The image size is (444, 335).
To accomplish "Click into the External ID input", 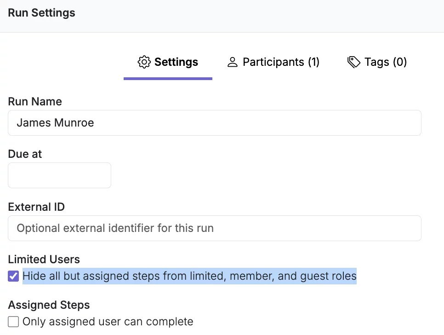I will [x=214, y=228].
